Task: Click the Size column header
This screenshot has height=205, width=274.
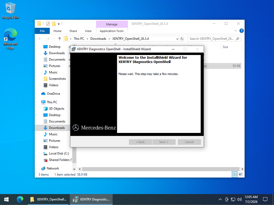Action: tap(225, 47)
